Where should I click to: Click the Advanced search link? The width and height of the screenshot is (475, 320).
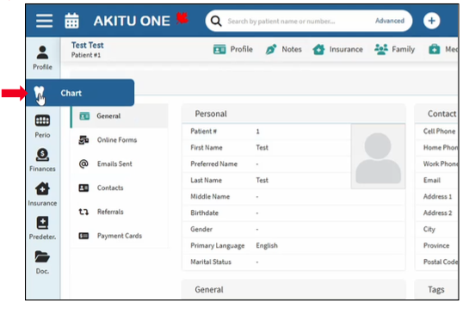point(390,21)
